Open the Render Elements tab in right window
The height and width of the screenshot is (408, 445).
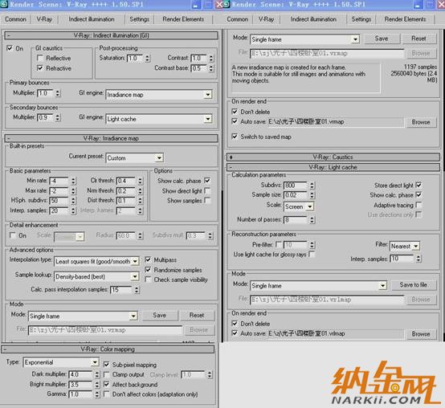click(405, 19)
